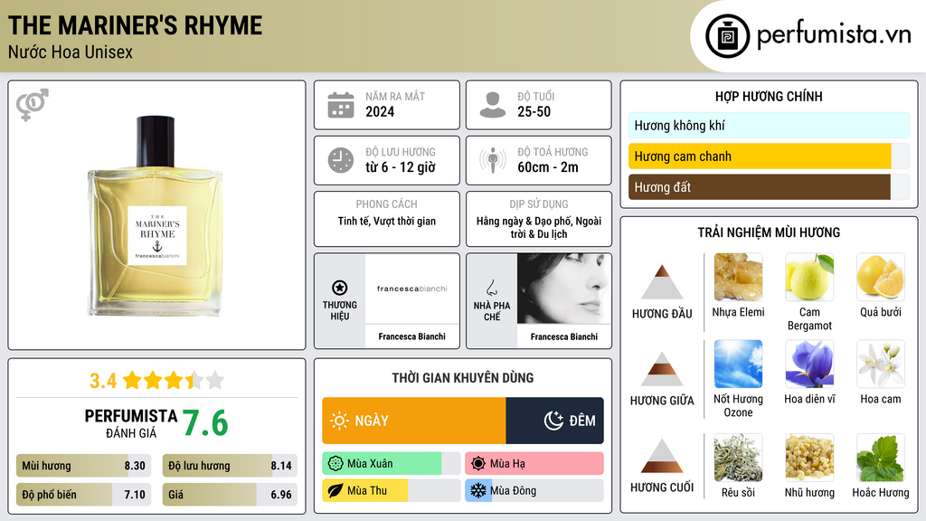This screenshot has width=926, height=521.
Task: Click the sillage icon for Độ toả hương
Action: tap(493, 160)
